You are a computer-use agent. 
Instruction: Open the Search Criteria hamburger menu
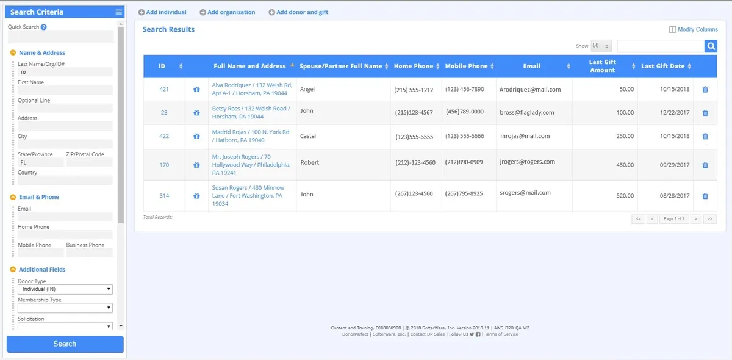pyautogui.click(x=118, y=12)
